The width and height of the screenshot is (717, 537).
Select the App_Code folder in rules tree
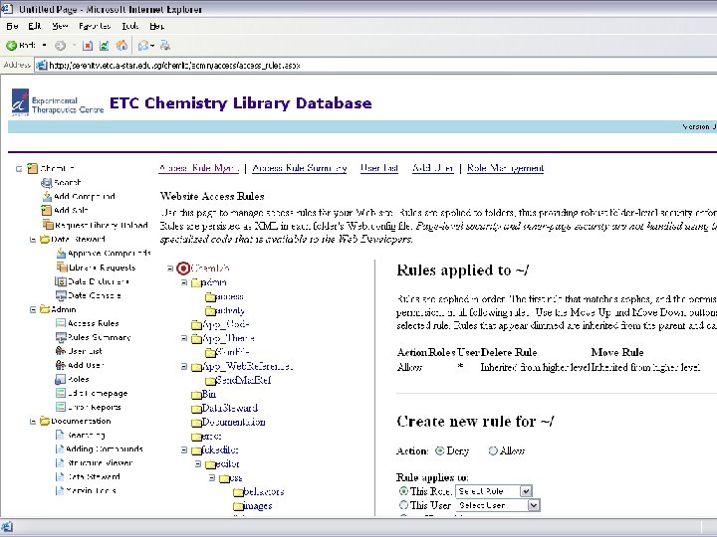(225, 324)
